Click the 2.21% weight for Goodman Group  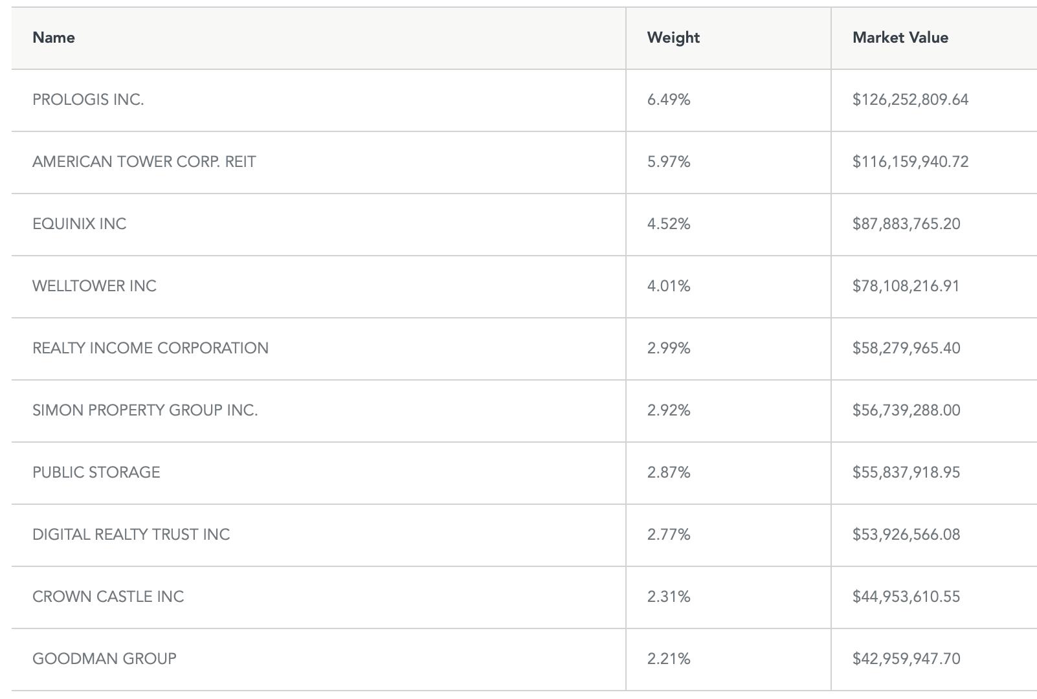pyautogui.click(x=669, y=659)
